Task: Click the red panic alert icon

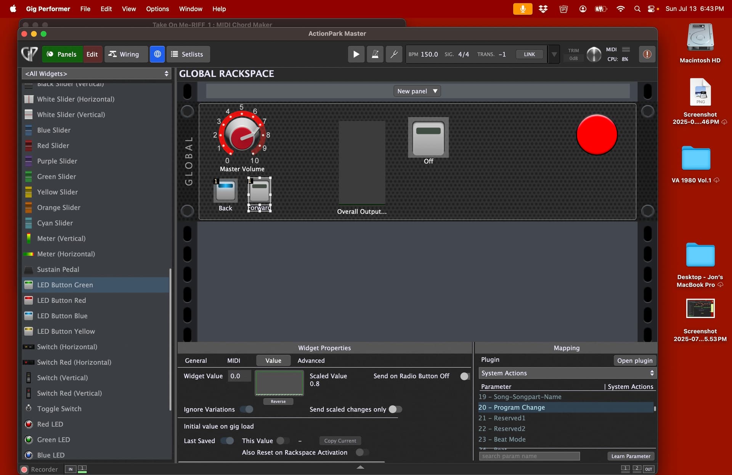Action: coord(647,54)
